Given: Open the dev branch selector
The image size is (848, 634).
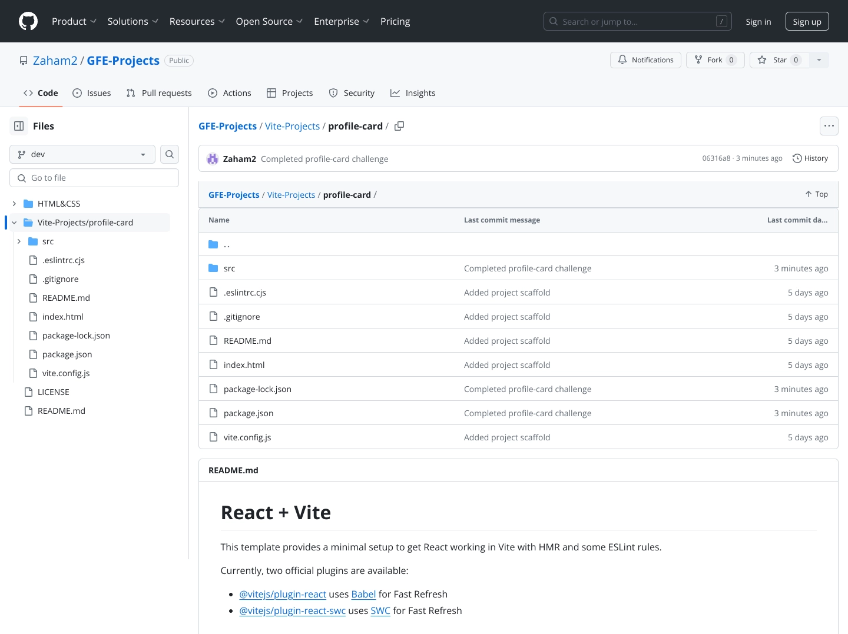Looking at the screenshot, I should (82, 154).
